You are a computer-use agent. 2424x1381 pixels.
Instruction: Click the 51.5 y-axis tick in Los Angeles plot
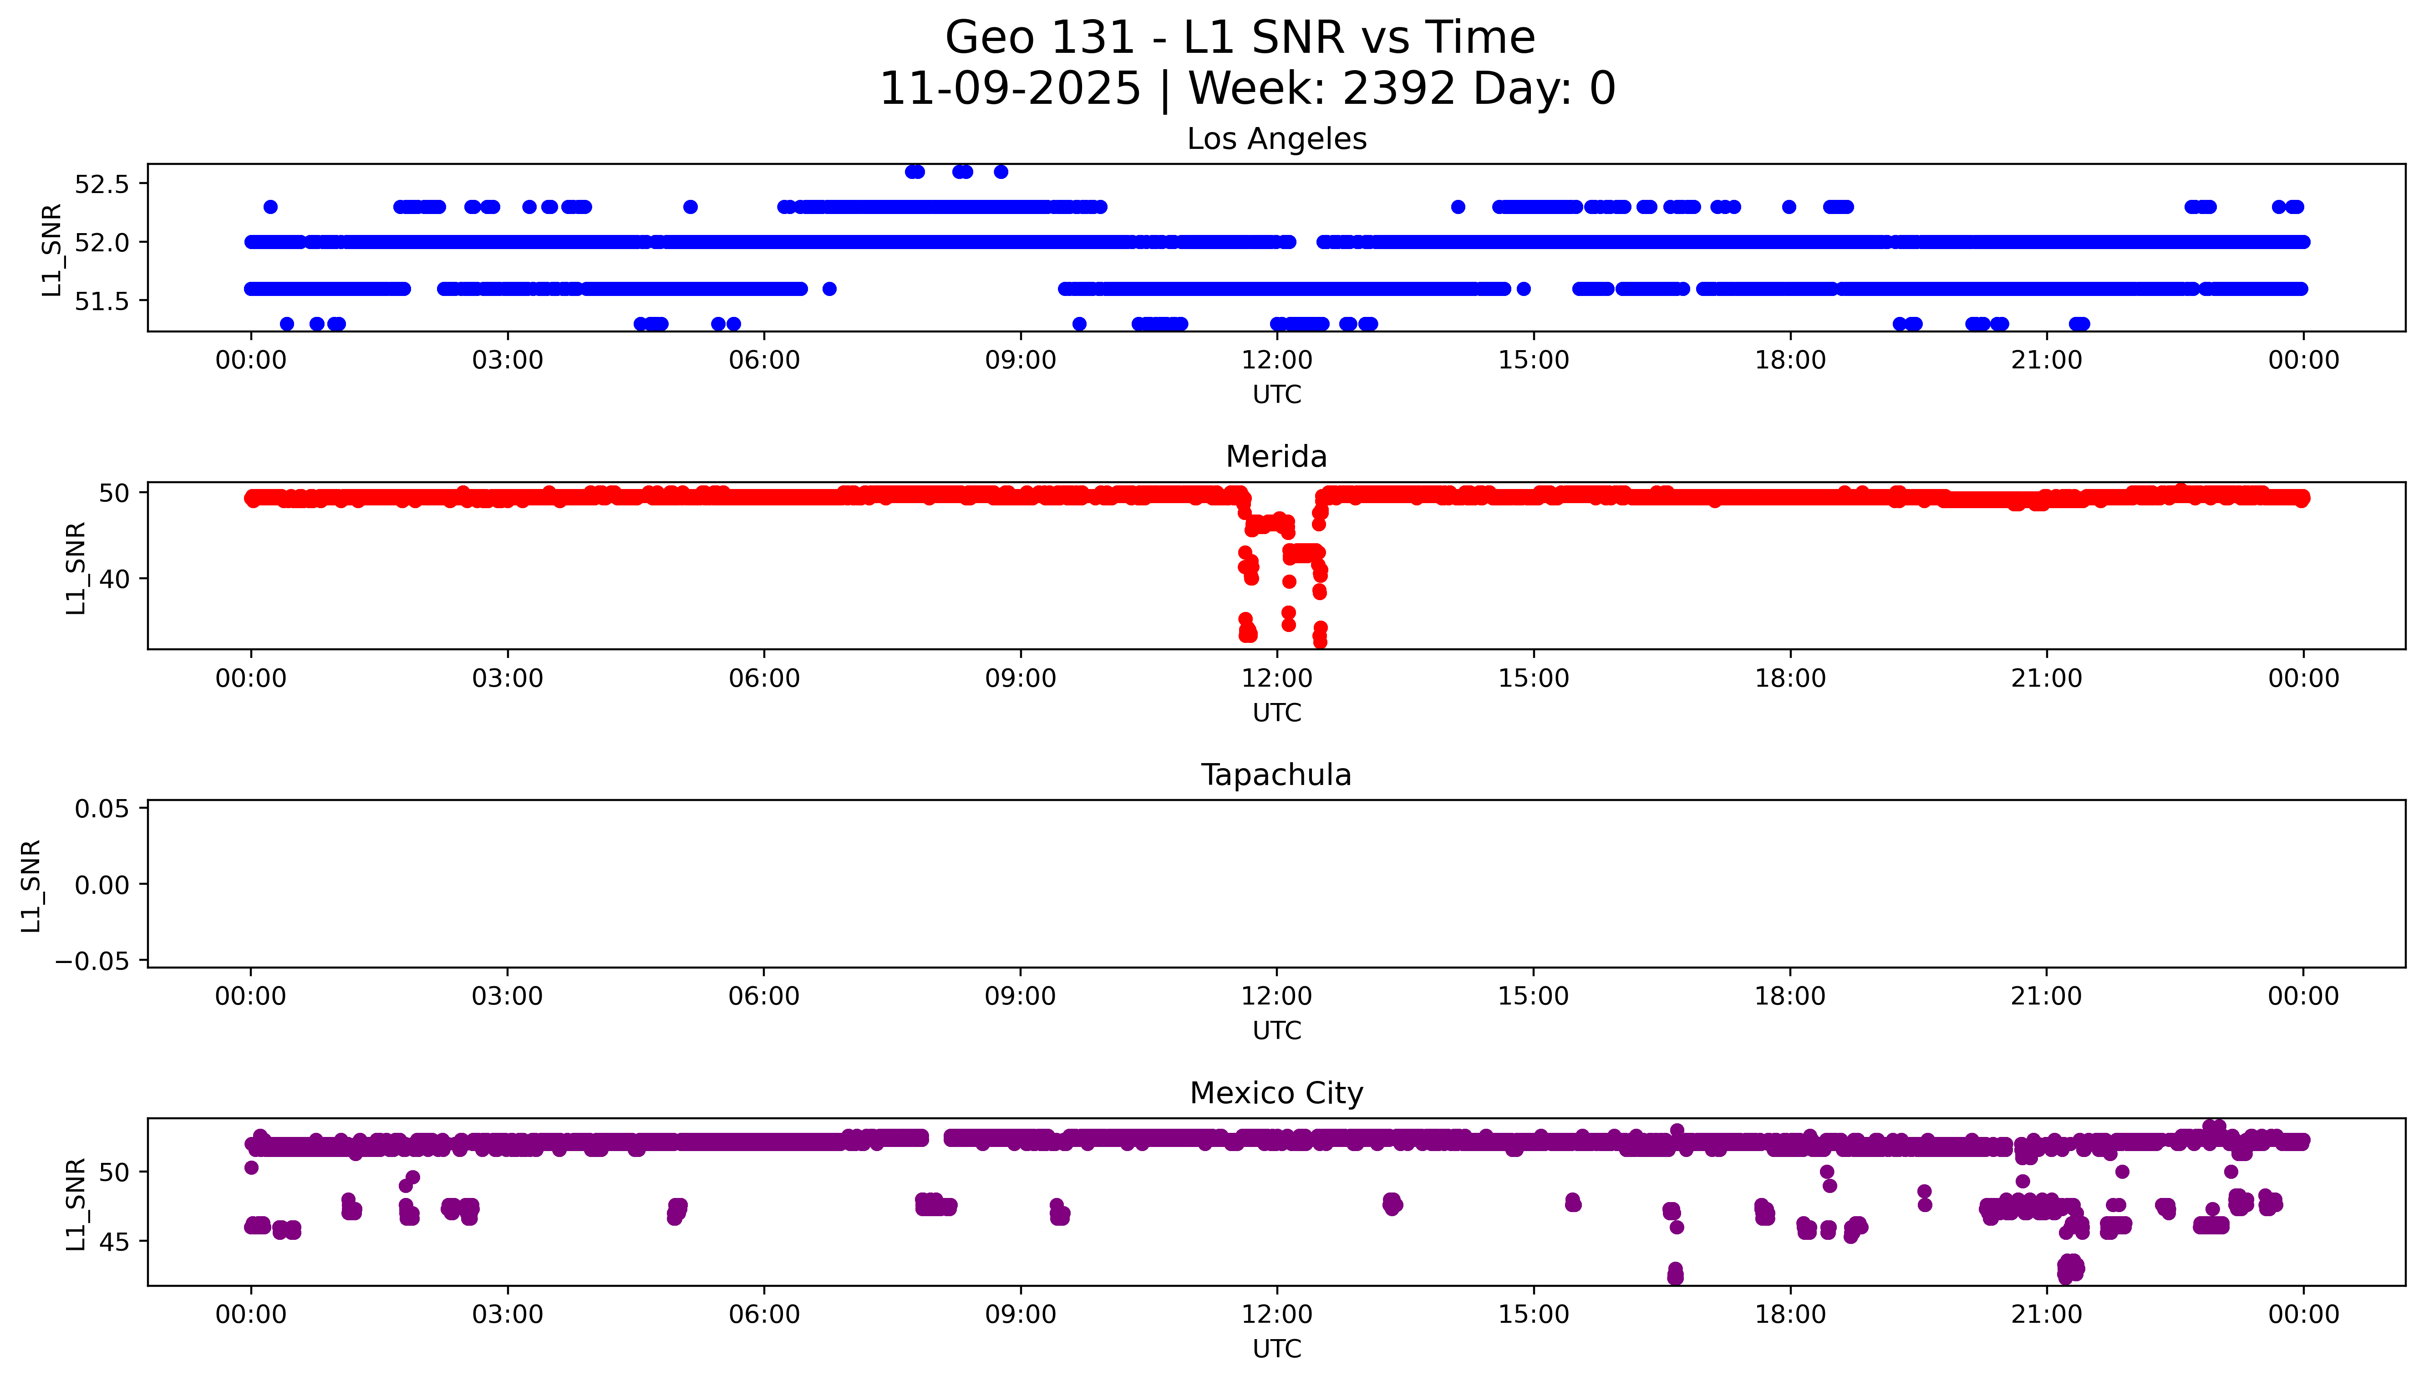tap(101, 301)
